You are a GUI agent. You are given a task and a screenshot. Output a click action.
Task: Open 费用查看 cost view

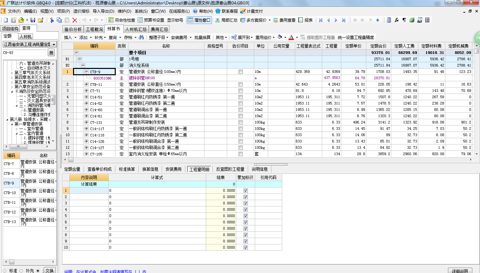click(x=284, y=20)
